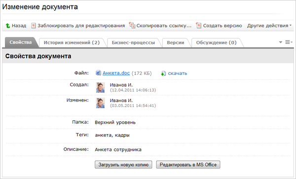
Task: Click the Word file icon beside Анкета.doc
Action: coord(98,73)
